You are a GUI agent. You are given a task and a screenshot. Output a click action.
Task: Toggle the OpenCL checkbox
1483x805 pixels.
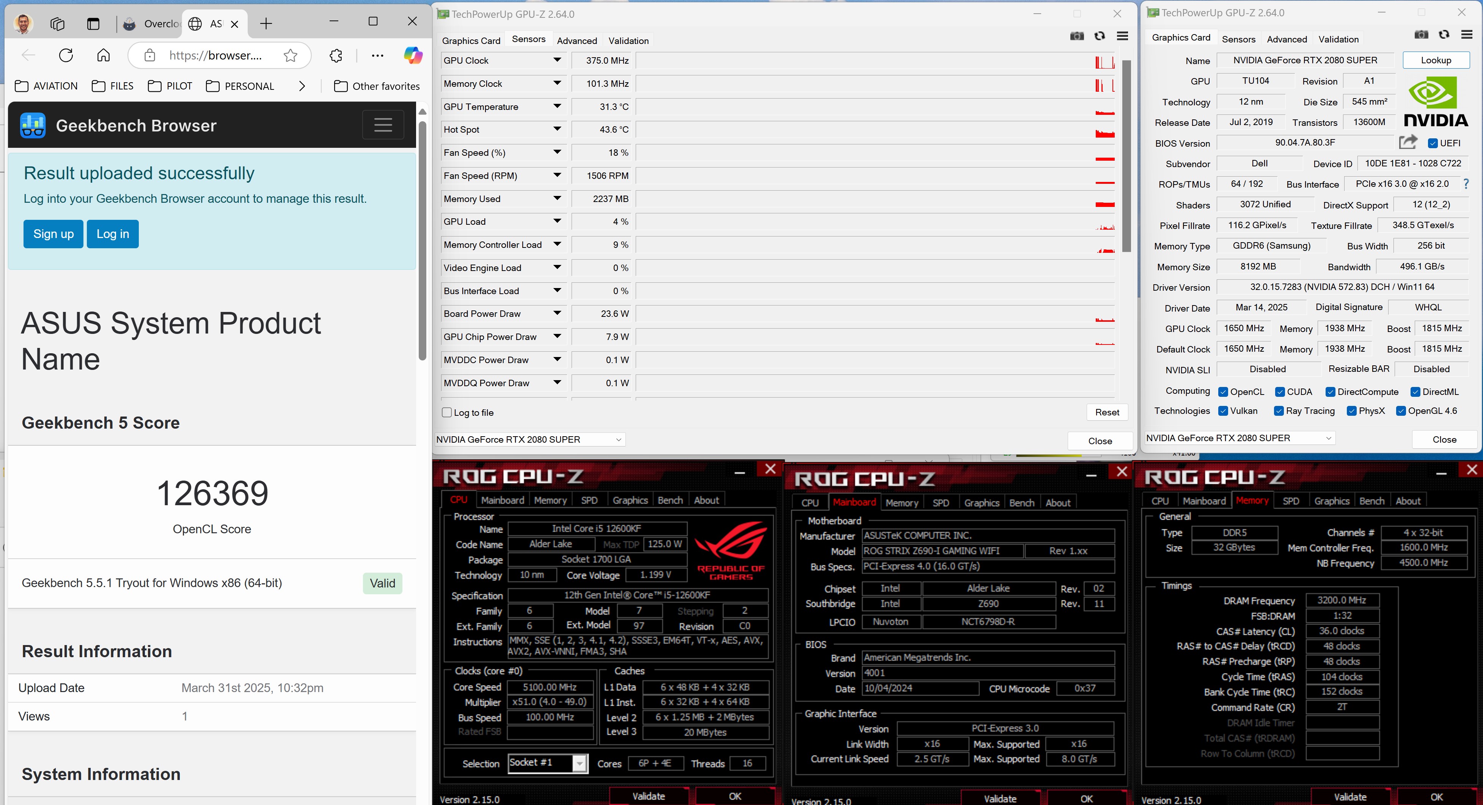tap(1223, 392)
